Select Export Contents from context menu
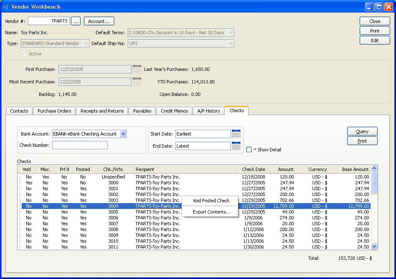Screen dimensions: 396x279 pyautogui.click(x=211, y=212)
